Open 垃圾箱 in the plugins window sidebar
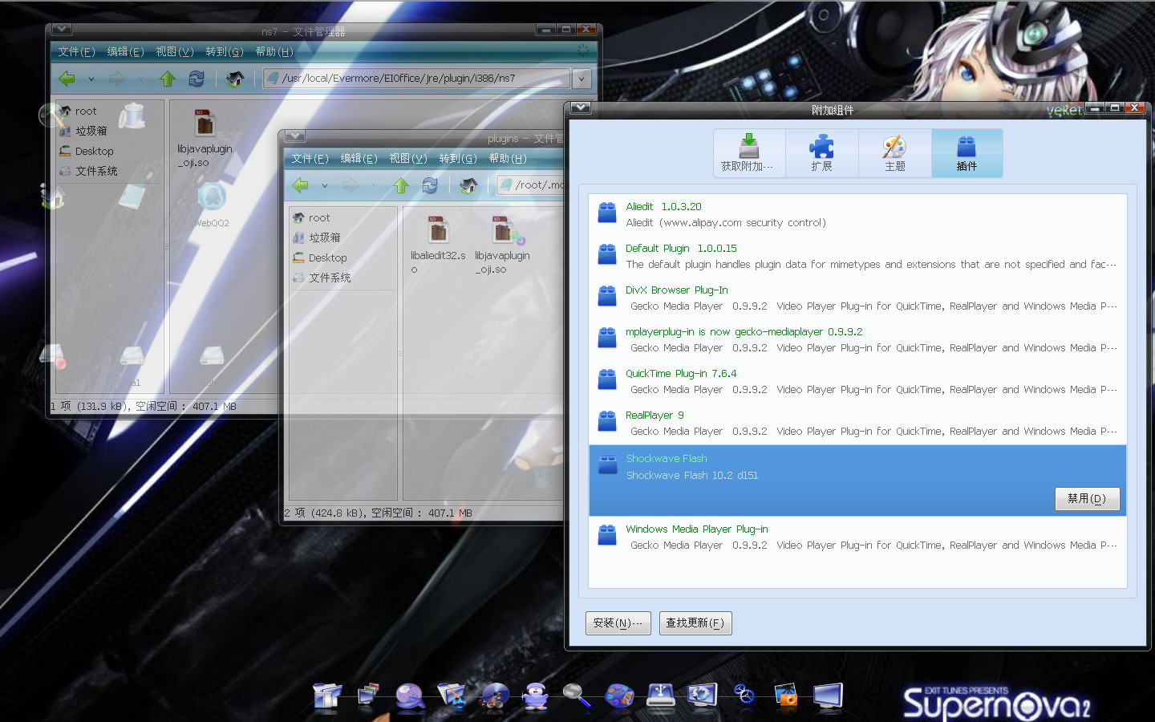The height and width of the screenshot is (722, 1155). (325, 237)
